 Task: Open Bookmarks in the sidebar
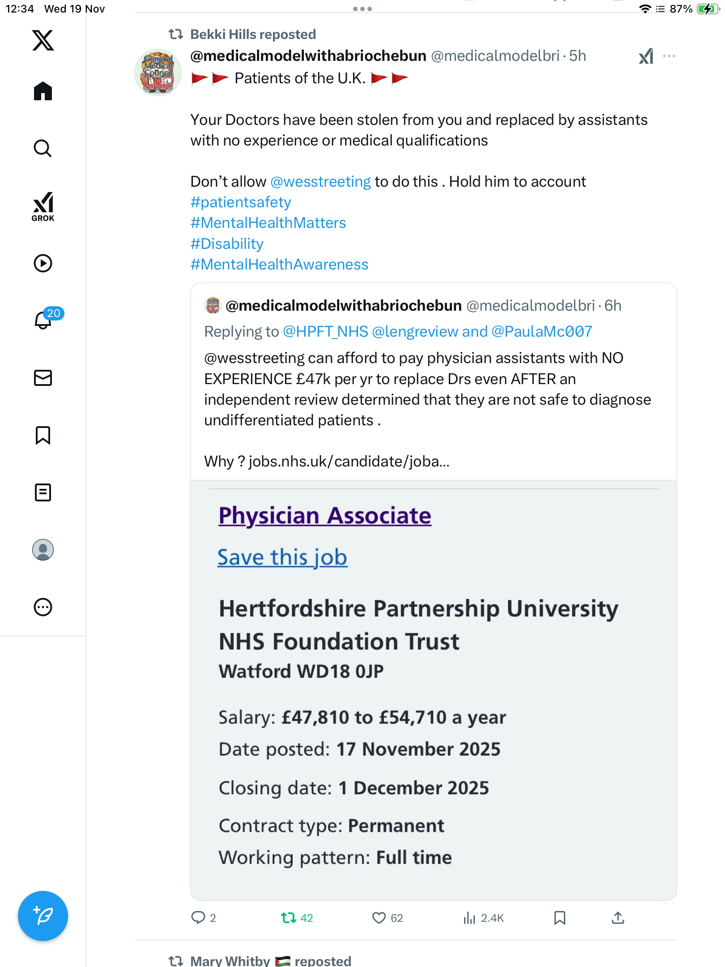[x=43, y=435]
